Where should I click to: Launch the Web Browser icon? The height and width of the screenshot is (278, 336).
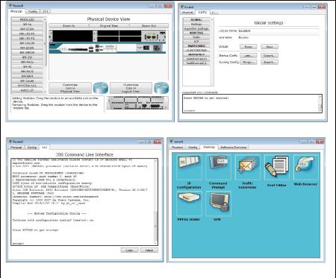[305, 167]
